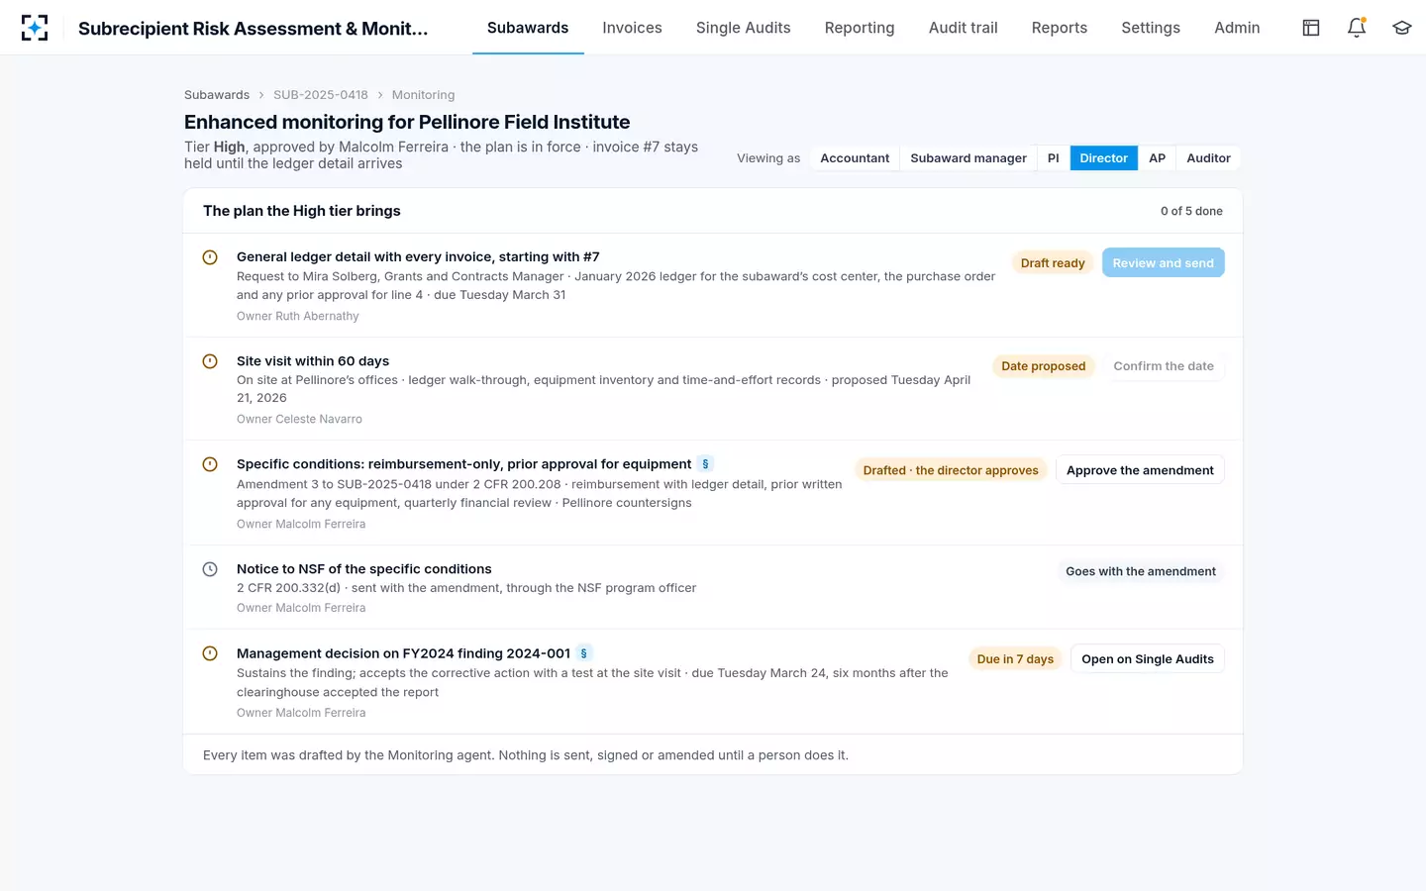Click 'Owner Ruth Abernathy' text
This screenshot has width=1426, height=891.
tap(298, 317)
